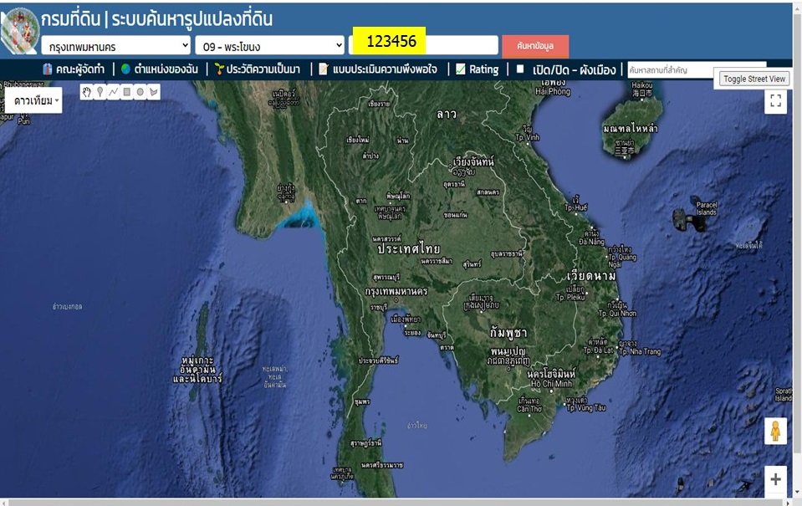Select the polyline drawing tool
Viewport: 802px width, 506px height.
coord(113,92)
